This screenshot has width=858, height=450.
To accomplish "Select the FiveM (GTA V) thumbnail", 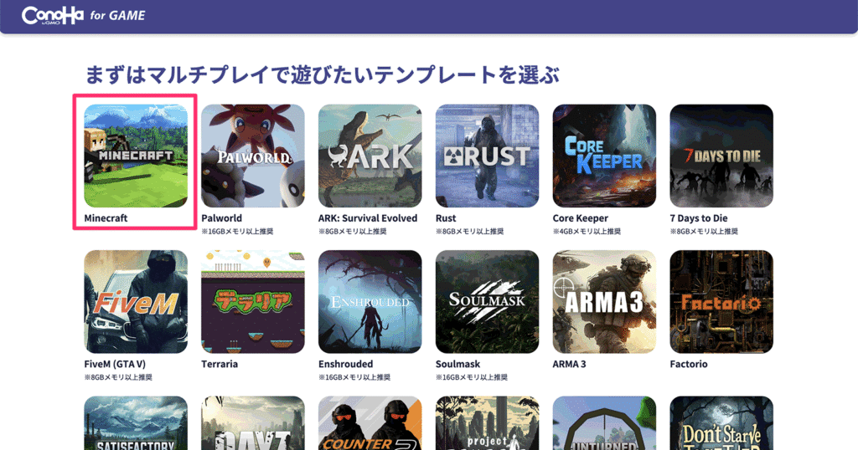I will [136, 301].
